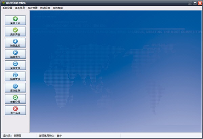Open 采购退货 purchase return
203x139 pixels.
pyautogui.click(x=15, y=32)
